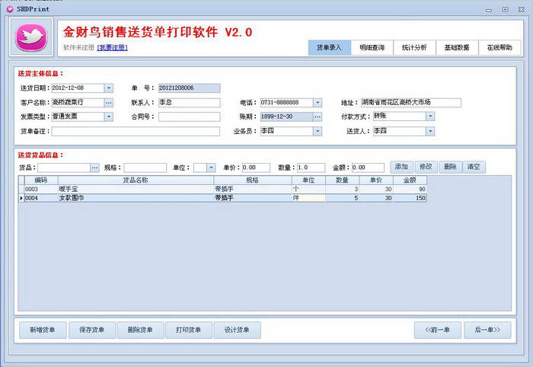Click the 合同号 input field
Viewport: 533px width, 367px height.
[x=190, y=117]
